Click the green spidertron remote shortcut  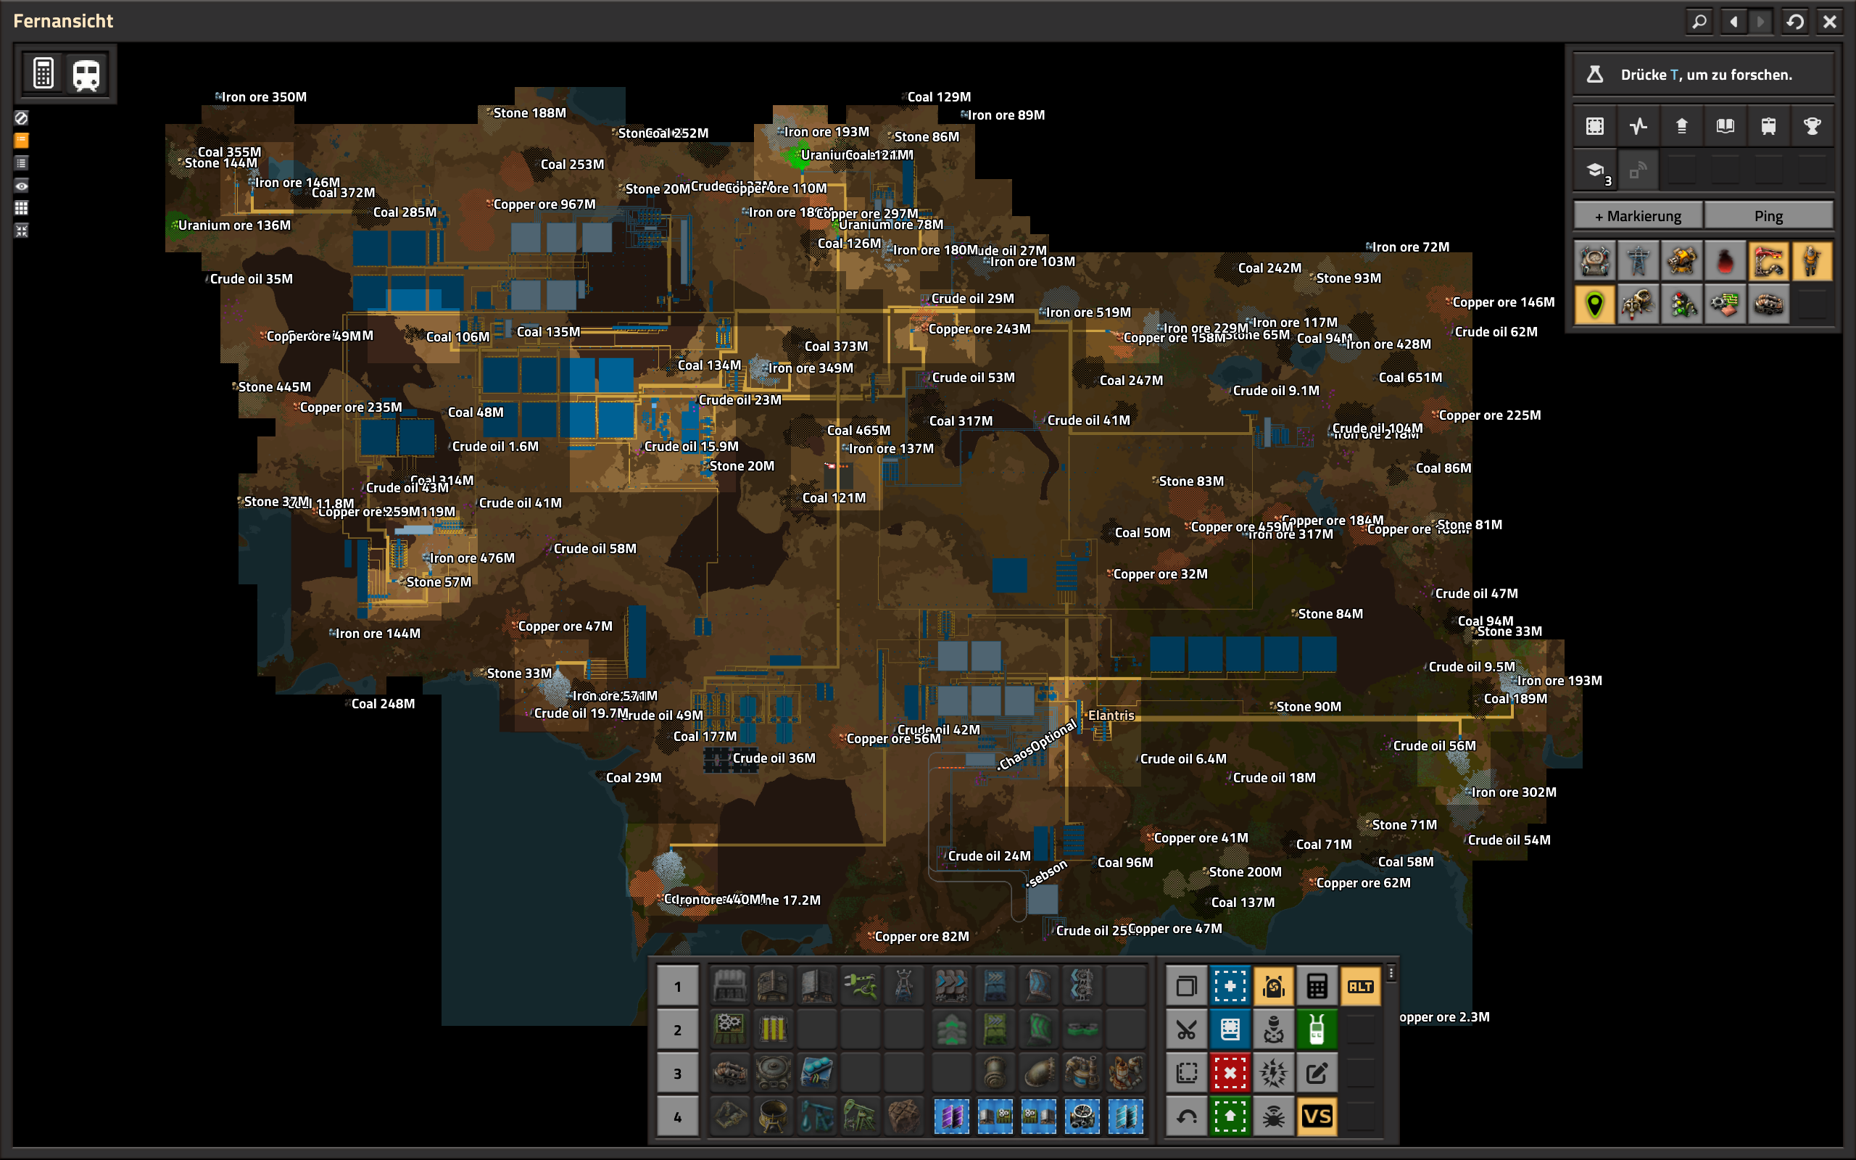click(x=1317, y=1029)
